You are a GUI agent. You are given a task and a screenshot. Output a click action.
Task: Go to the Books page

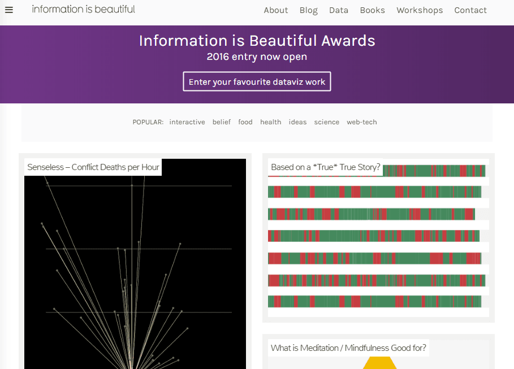point(372,10)
